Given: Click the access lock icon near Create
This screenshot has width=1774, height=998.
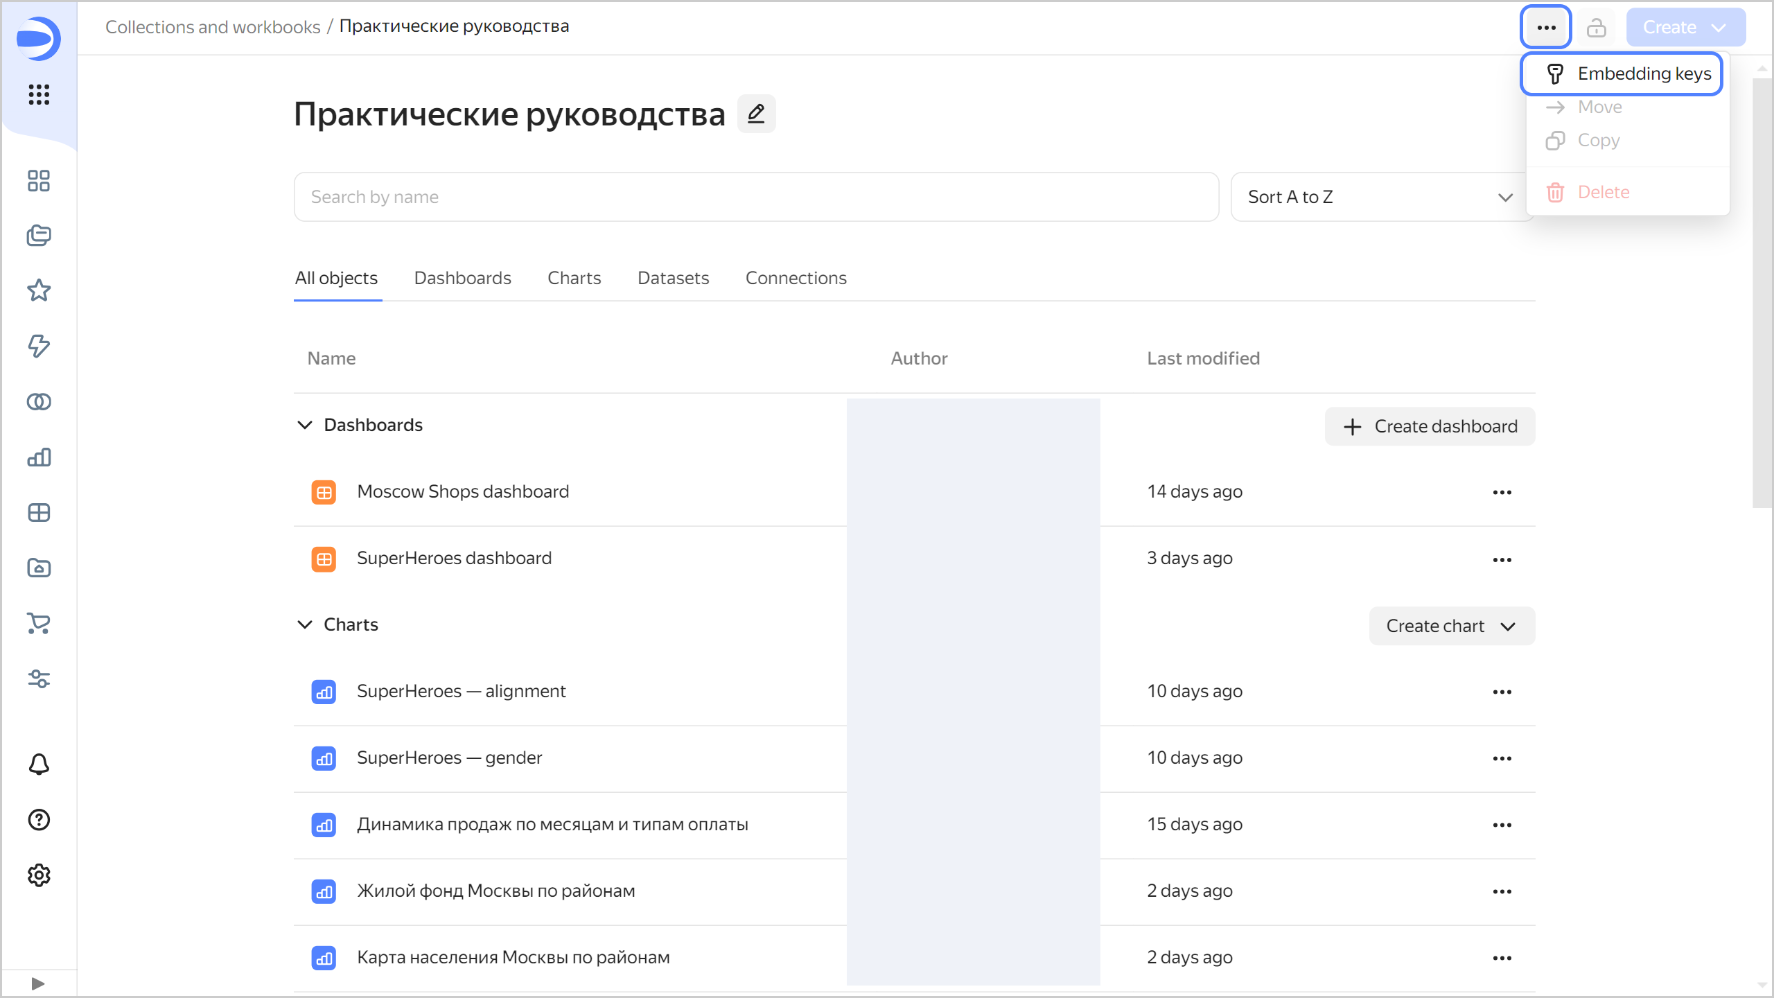Looking at the screenshot, I should click(1597, 28).
